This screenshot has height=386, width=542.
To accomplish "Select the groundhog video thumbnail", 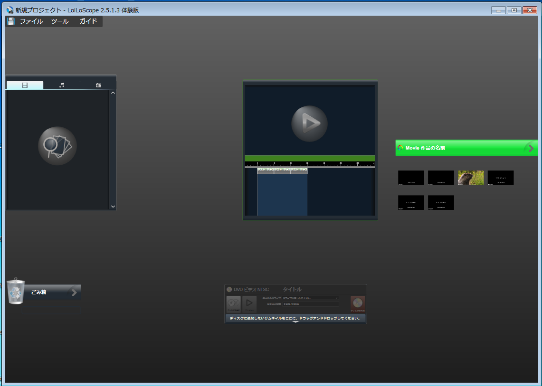I will 471,178.
